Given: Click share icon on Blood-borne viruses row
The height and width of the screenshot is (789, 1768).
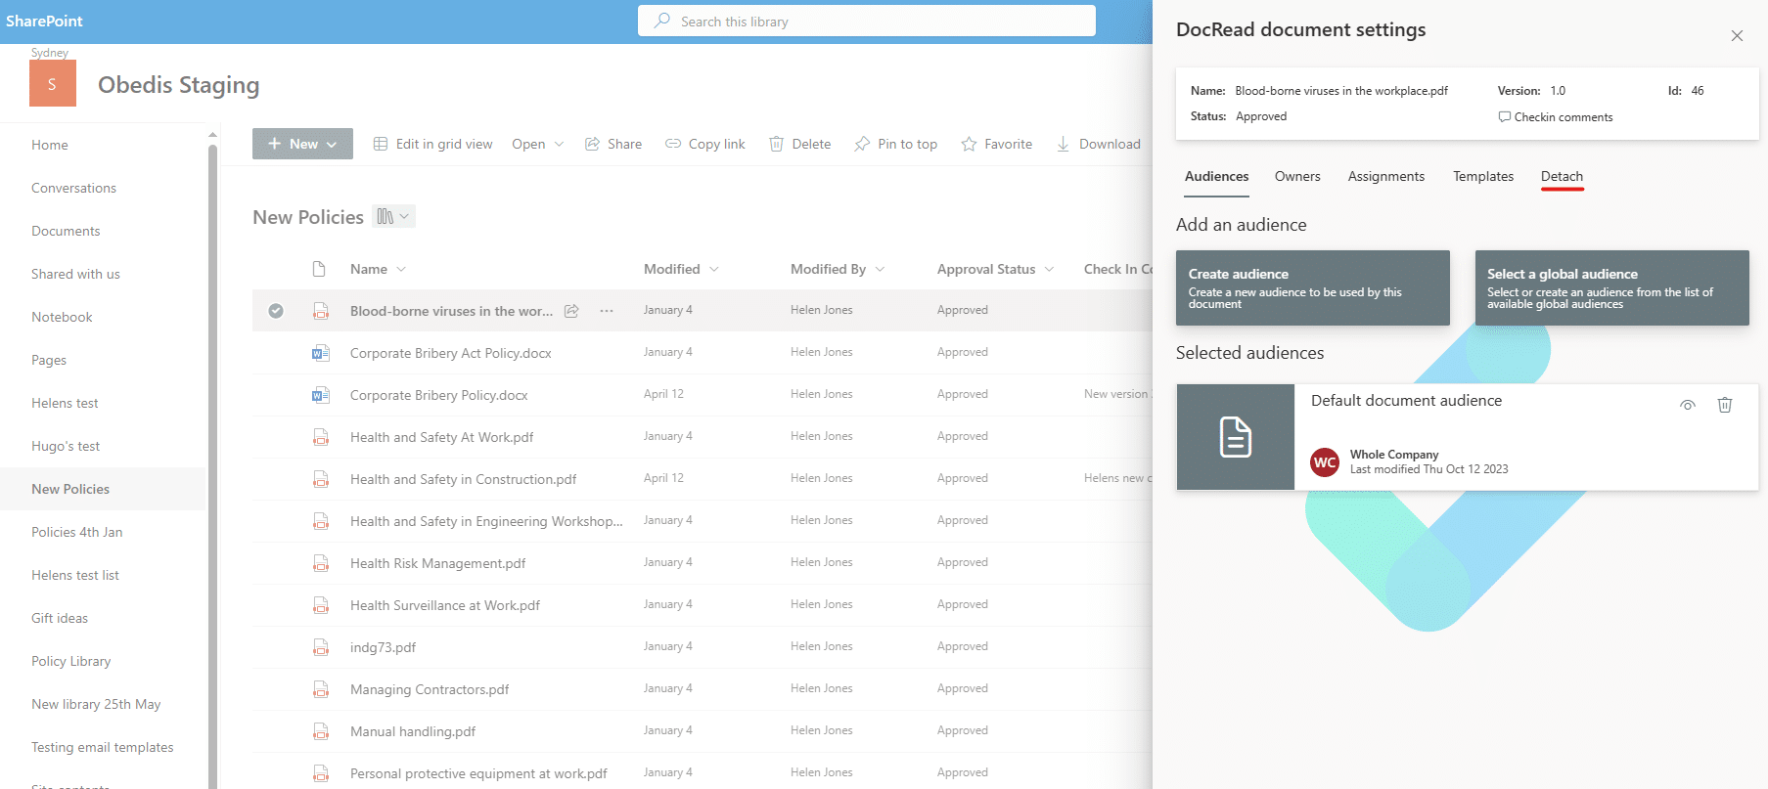Looking at the screenshot, I should [x=571, y=311].
